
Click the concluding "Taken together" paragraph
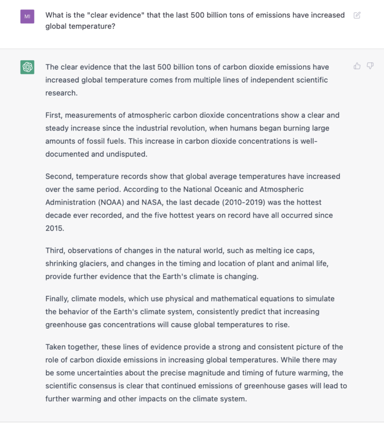coord(196,372)
